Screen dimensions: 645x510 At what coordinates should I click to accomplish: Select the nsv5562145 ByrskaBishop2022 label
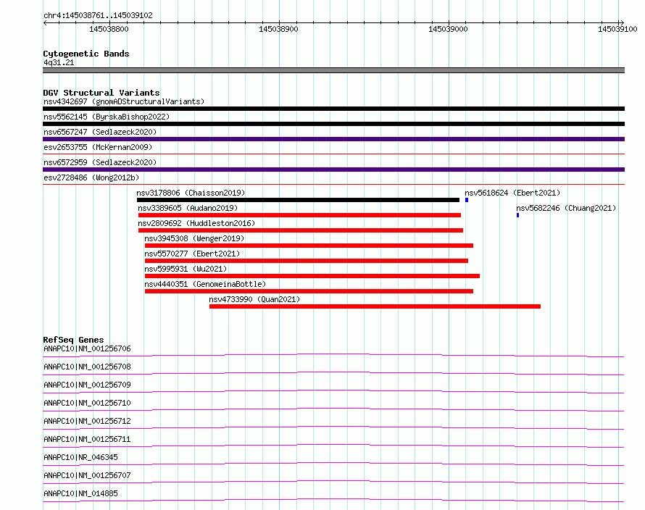pyautogui.click(x=107, y=117)
